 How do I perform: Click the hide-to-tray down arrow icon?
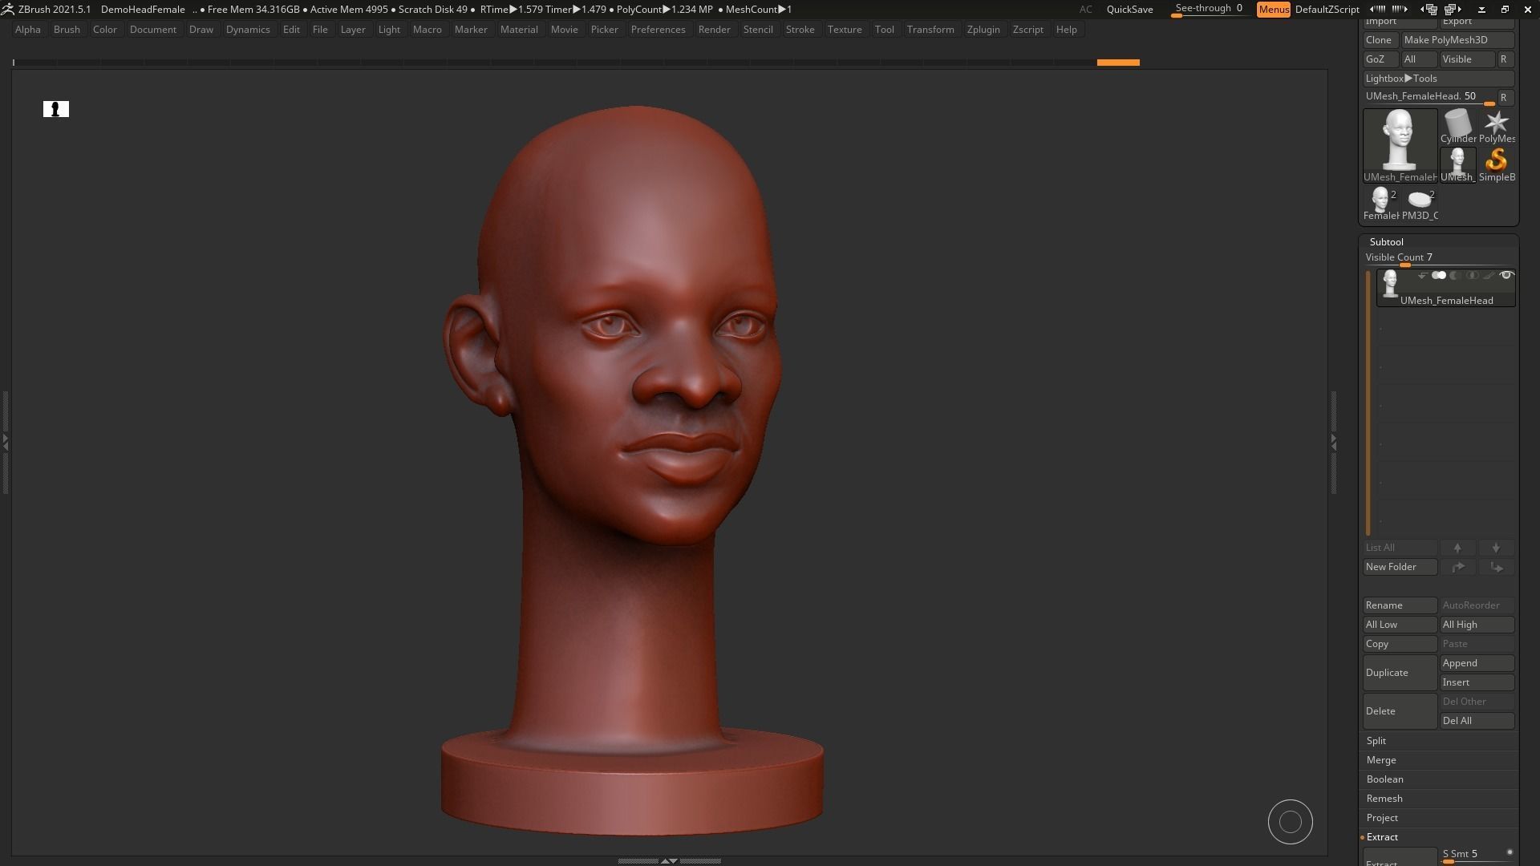point(1482,10)
